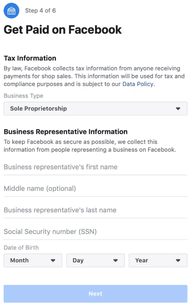Click the Month dropdown caret arrow
Image resolution: width=188 pixels, height=303 pixels.
(53, 261)
